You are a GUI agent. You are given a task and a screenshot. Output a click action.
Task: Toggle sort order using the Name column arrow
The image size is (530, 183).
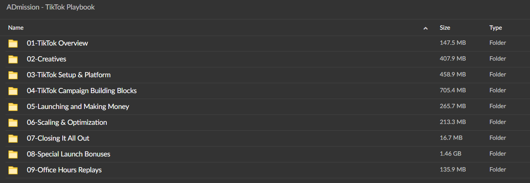426,28
